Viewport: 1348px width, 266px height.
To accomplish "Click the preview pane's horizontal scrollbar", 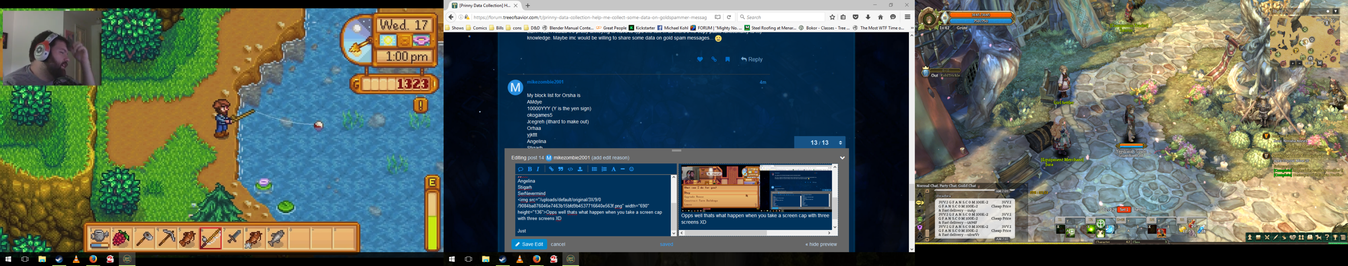I will point(754,233).
